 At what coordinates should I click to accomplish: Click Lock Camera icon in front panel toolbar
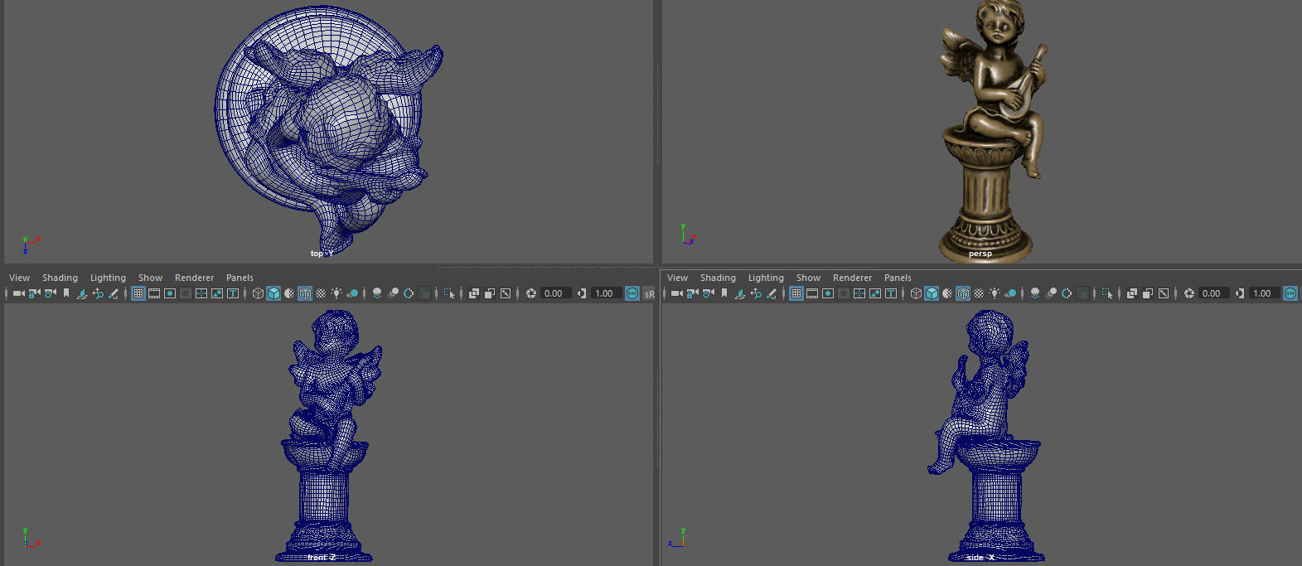[34, 293]
